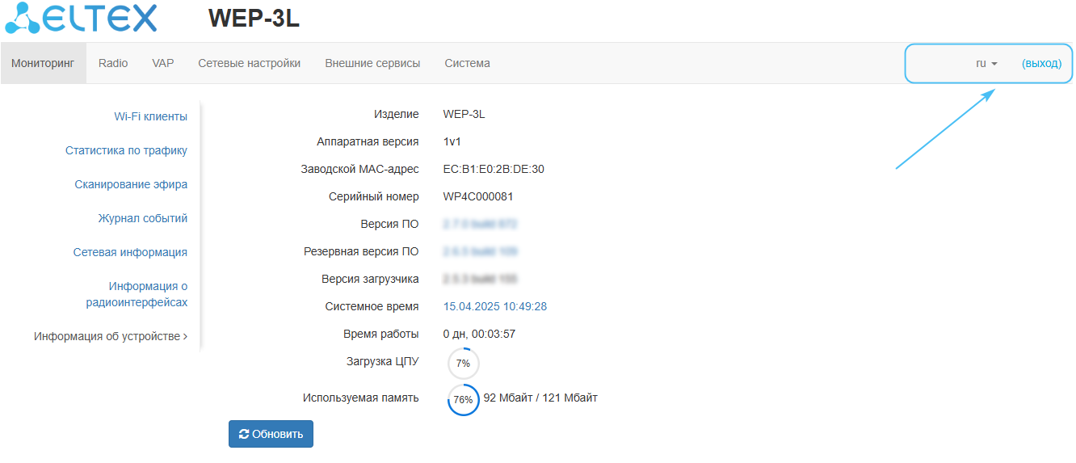Click the Версия загрузчика label
Screen dimensions: 1076x463
coord(370,279)
